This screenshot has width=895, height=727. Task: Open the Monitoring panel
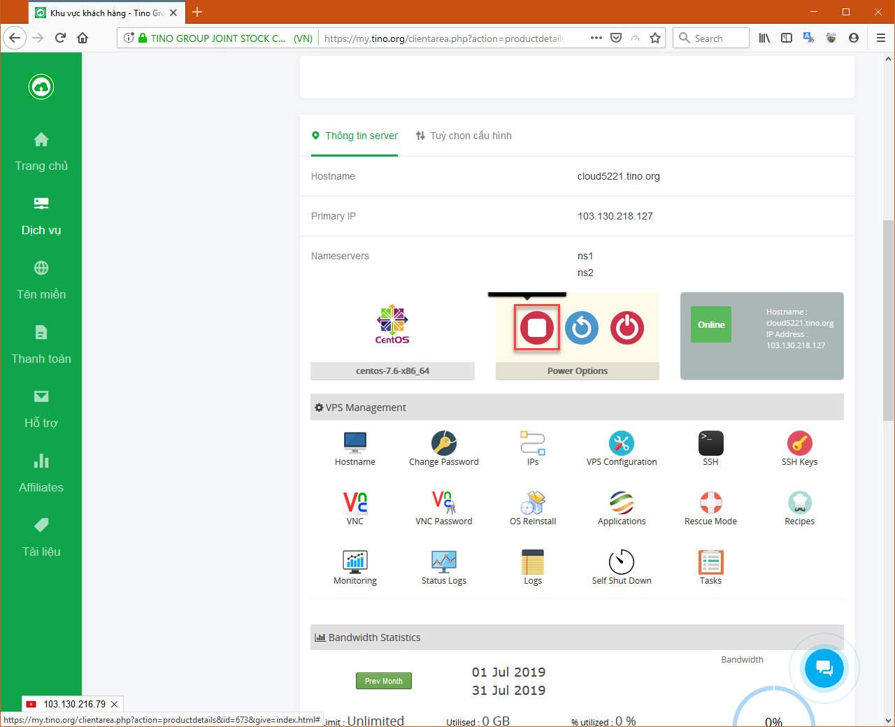pyautogui.click(x=355, y=563)
